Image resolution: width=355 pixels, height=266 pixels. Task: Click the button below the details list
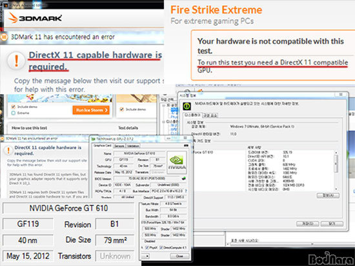[328, 195]
